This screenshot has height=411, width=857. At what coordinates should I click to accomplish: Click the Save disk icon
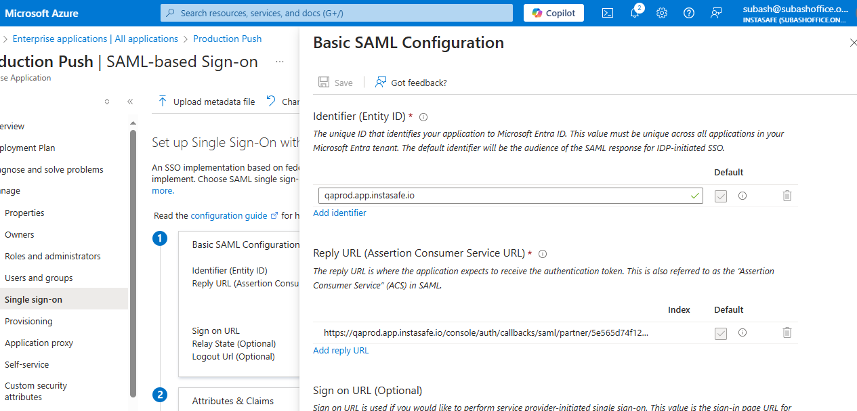pyautogui.click(x=325, y=83)
